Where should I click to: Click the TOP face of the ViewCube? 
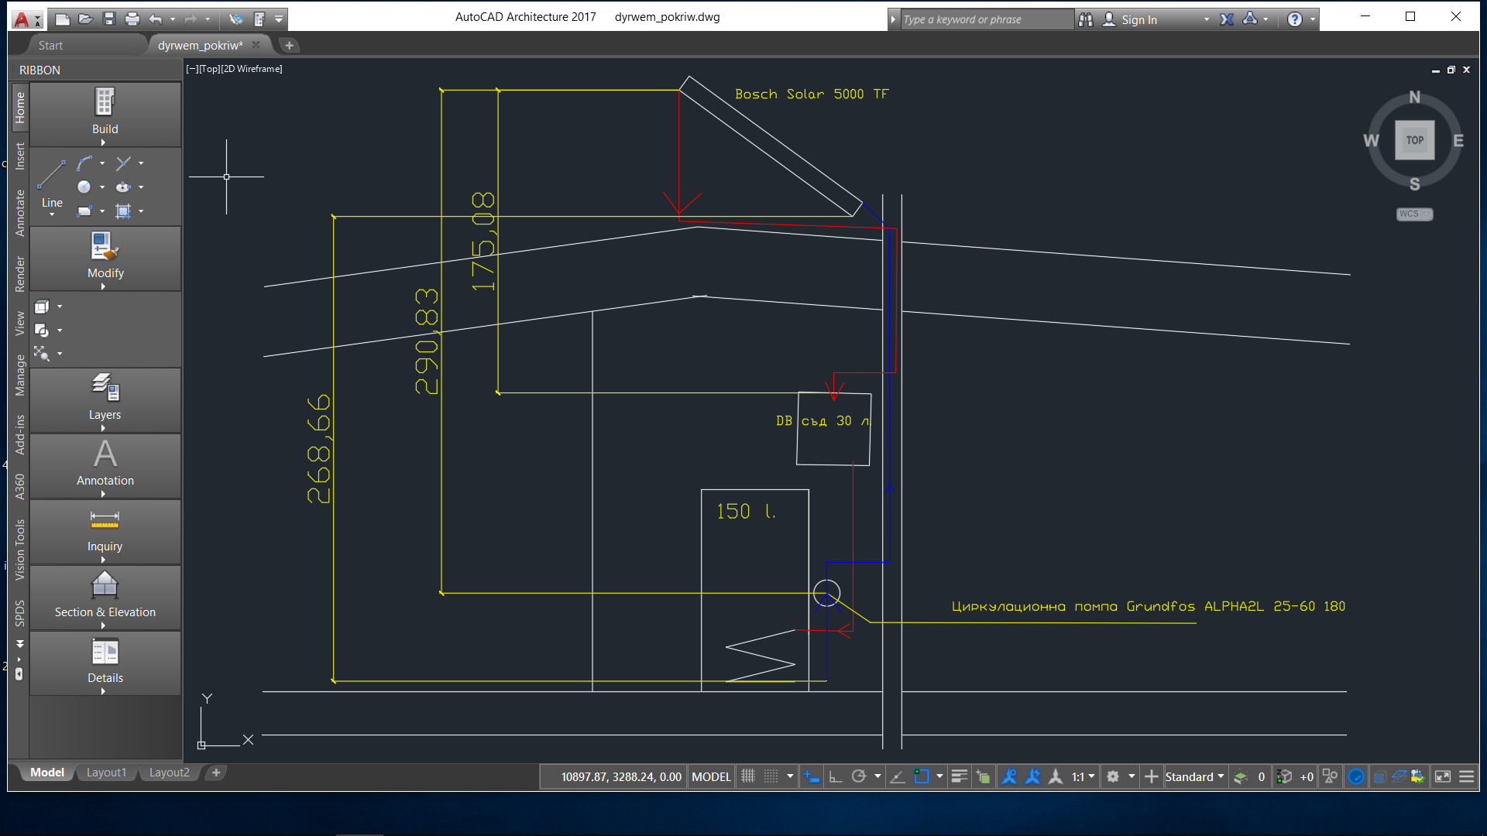tap(1414, 140)
